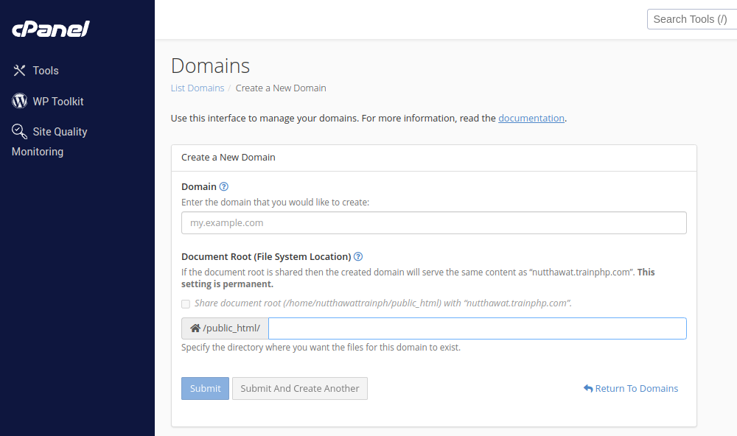Image resolution: width=737 pixels, height=436 pixels.
Task: Click the Site Quality Monitoring magnifier icon
Action: click(x=20, y=132)
